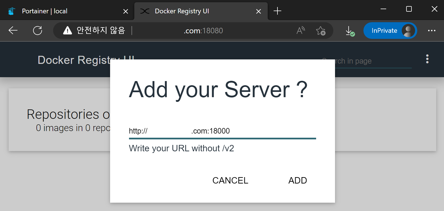Screen dimensions: 444x211
Task: Click the Portainer tab favicon
Action: click(11, 11)
